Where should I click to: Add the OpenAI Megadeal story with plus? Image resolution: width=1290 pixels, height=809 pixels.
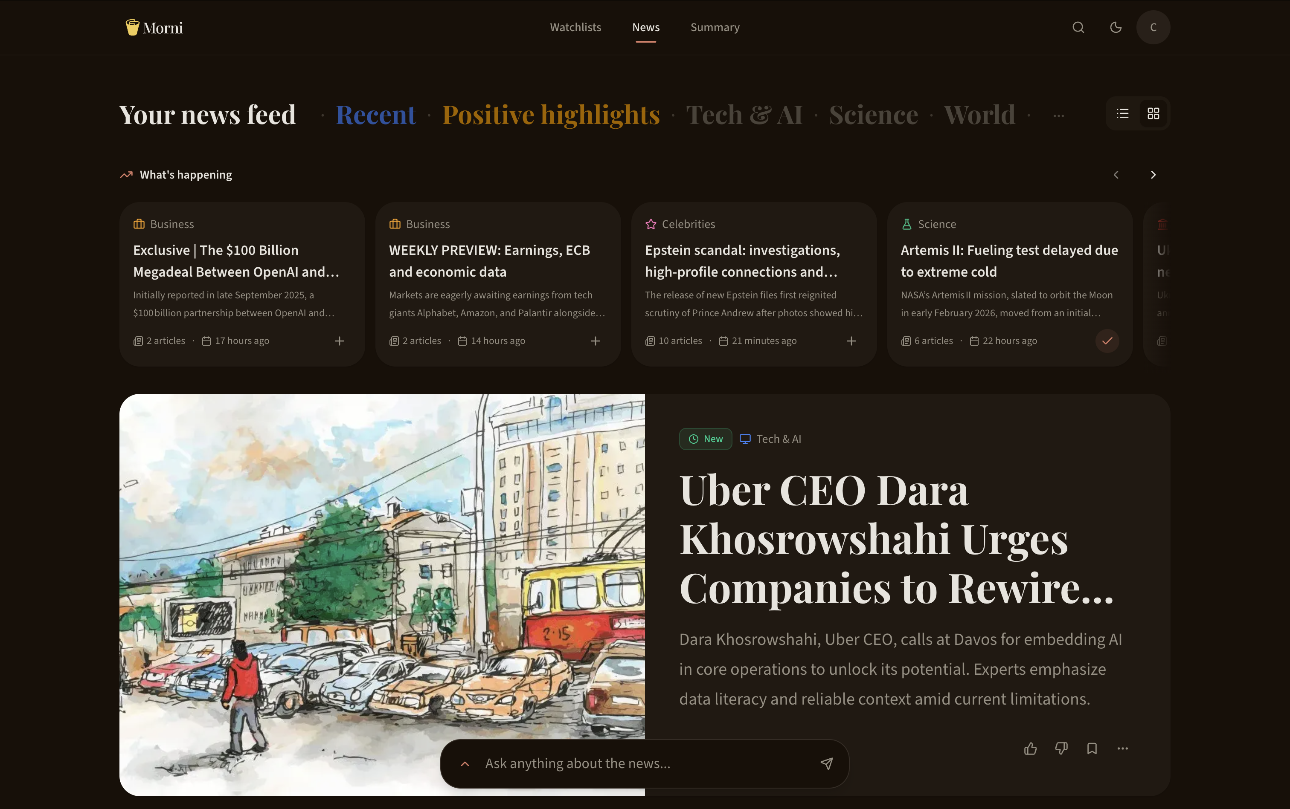[x=340, y=341]
